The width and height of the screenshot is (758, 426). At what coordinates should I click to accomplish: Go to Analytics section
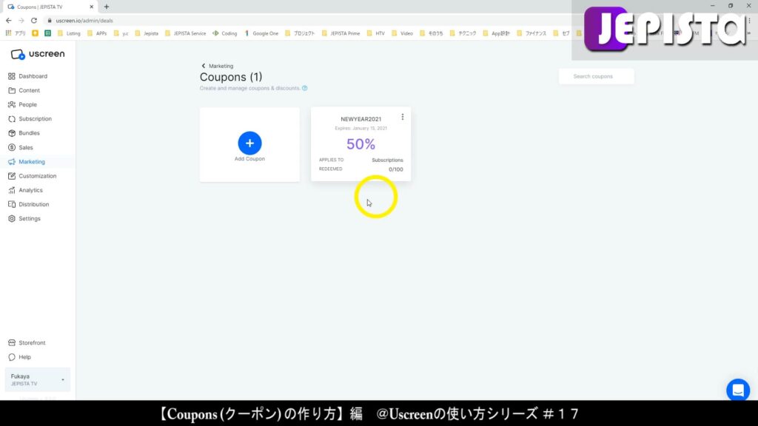[x=30, y=190]
